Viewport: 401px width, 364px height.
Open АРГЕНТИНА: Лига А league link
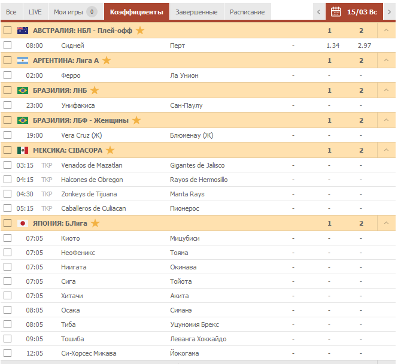click(66, 60)
